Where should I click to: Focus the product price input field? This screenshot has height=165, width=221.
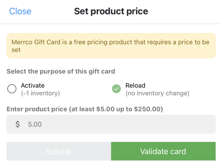point(111,124)
